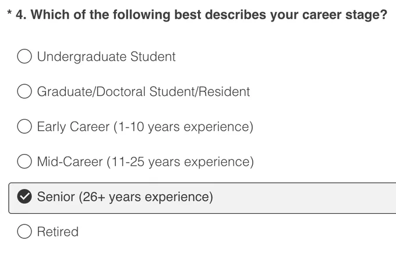Screen dimensions: 396x254
Task: Click the checkmark icon in Senior option
Action: (x=24, y=196)
